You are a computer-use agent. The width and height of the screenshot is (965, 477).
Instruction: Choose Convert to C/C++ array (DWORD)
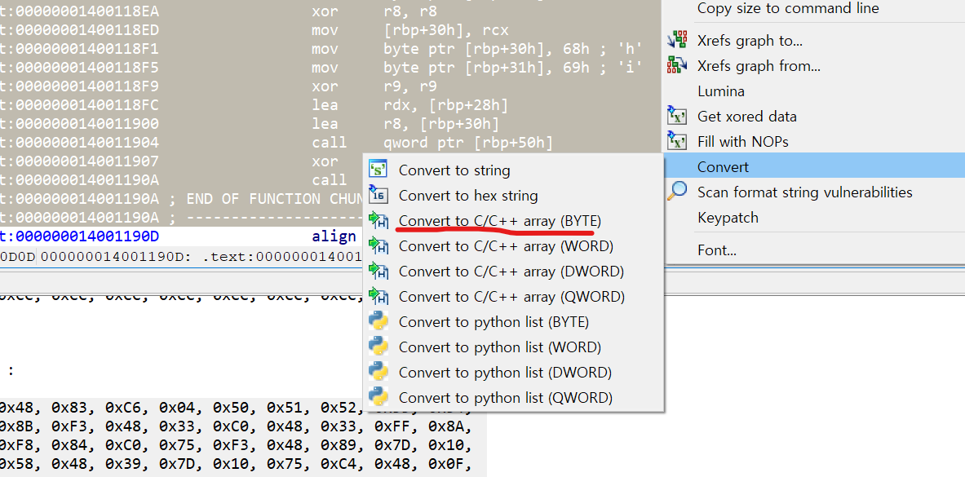pyautogui.click(x=513, y=271)
